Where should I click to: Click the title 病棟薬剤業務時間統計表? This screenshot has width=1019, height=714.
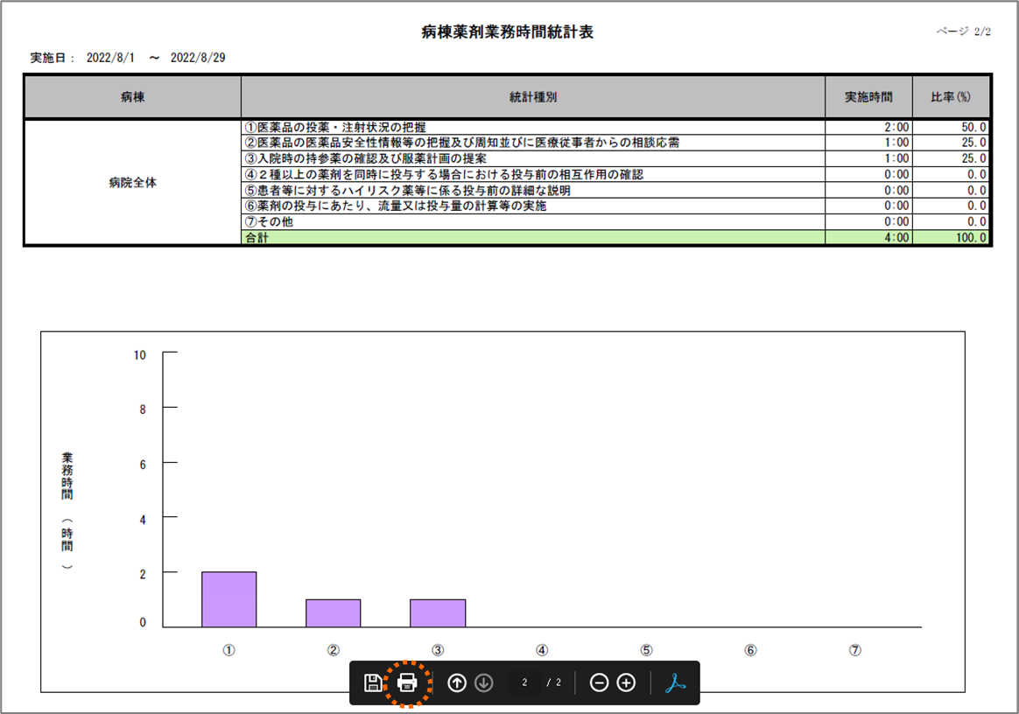(508, 32)
